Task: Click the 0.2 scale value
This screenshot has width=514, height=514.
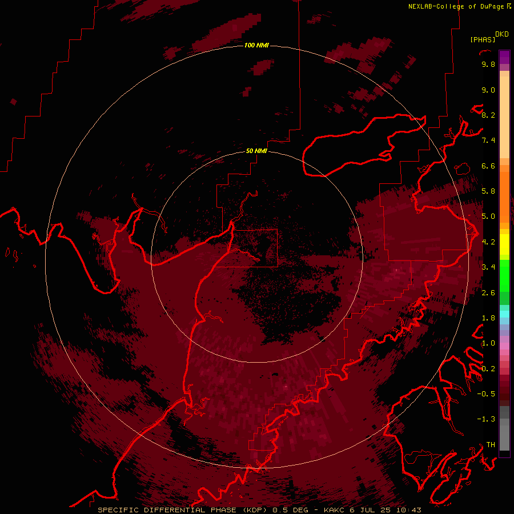Action: coord(488,369)
